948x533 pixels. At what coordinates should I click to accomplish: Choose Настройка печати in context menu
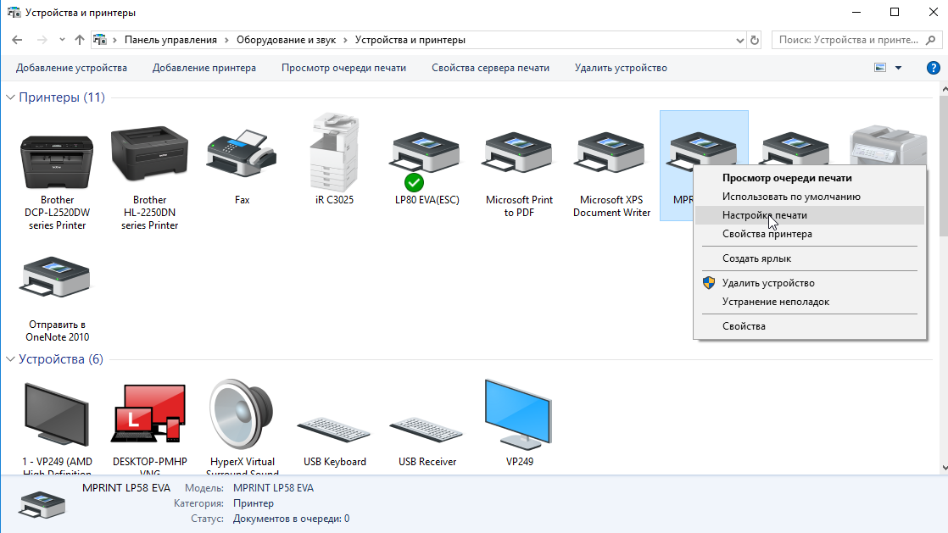click(810, 215)
